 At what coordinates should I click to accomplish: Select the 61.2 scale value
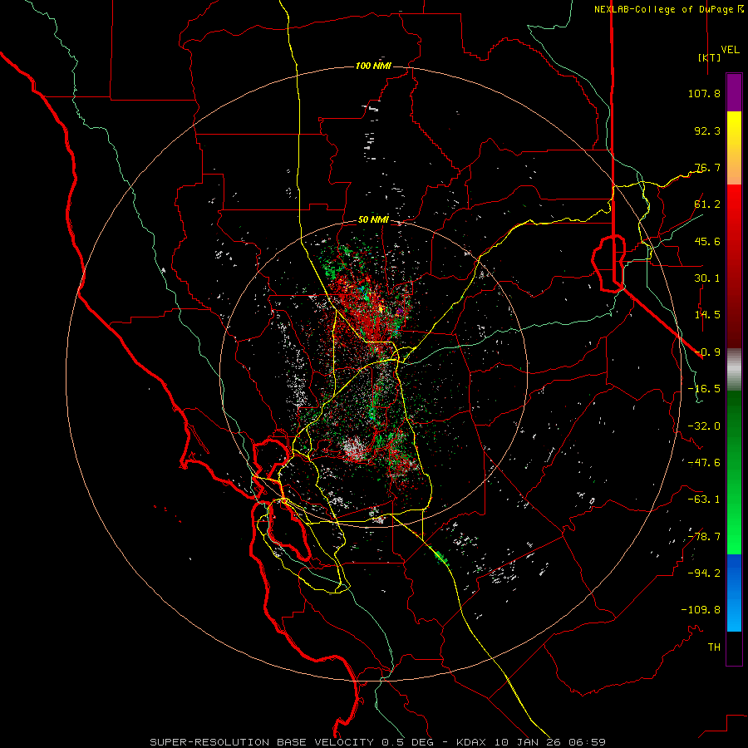[x=707, y=204]
